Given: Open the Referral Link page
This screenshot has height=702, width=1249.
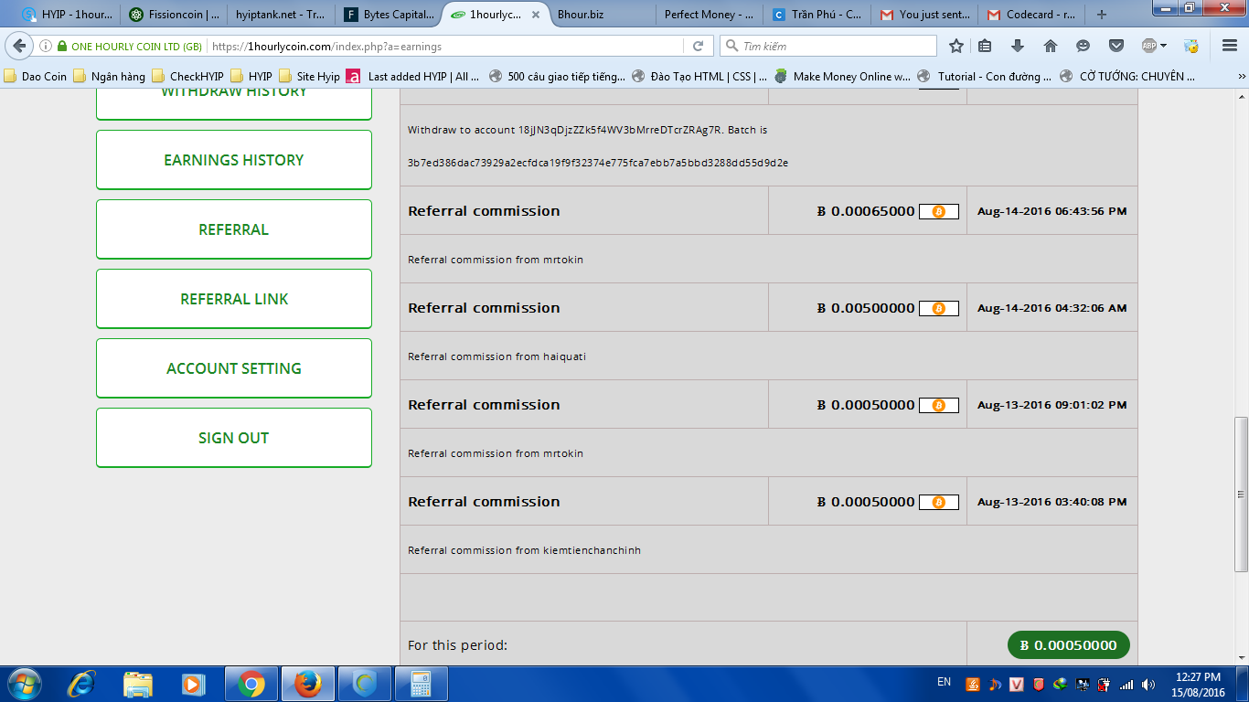Looking at the screenshot, I should 234,299.
